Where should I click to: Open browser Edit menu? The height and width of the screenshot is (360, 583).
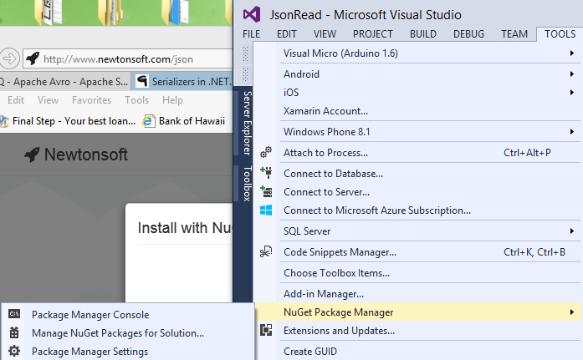[16, 100]
